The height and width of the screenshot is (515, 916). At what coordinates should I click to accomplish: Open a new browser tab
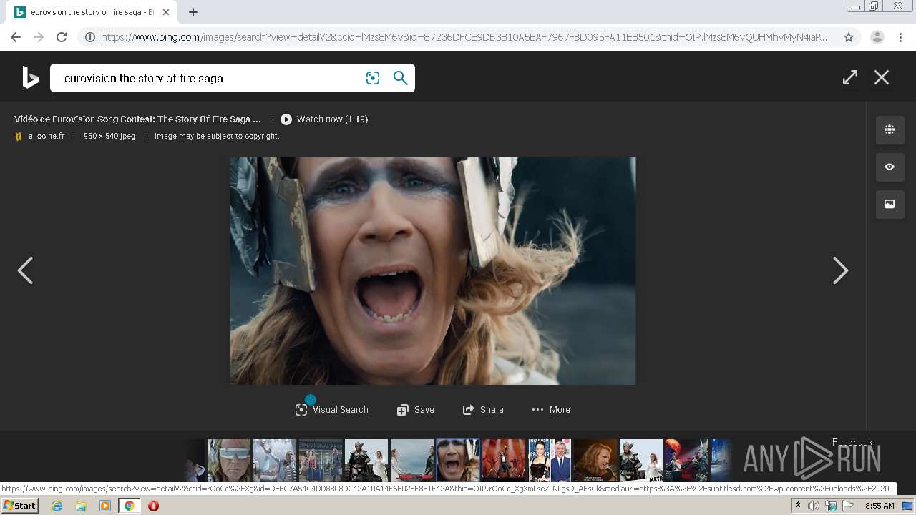pos(193,12)
